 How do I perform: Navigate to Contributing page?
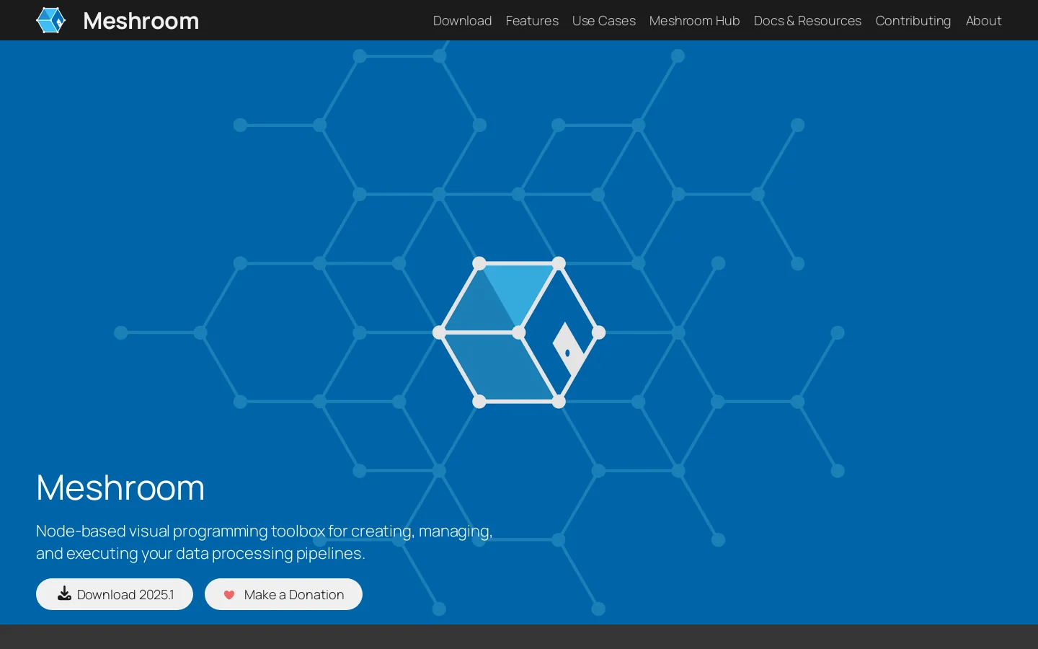click(x=913, y=21)
